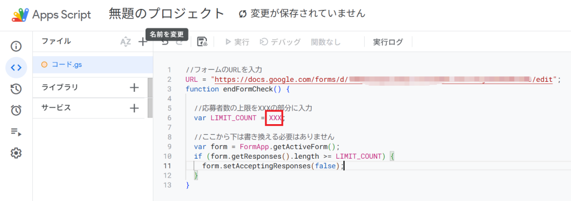The image size is (571, 201).
Task: Open the 関数なし function selector
Action: tap(326, 42)
